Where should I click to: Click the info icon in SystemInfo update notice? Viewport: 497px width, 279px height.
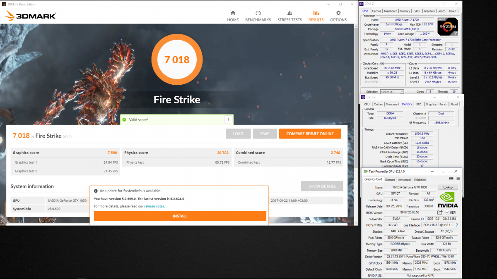pyautogui.click(x=96, y=191)
